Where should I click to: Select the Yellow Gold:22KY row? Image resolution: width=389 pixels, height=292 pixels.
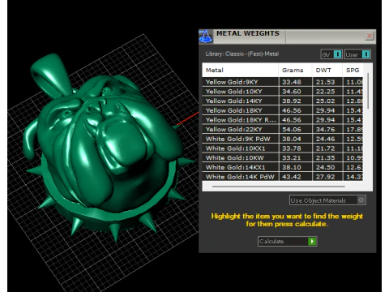pyautogui.click(x=282, y=129)
